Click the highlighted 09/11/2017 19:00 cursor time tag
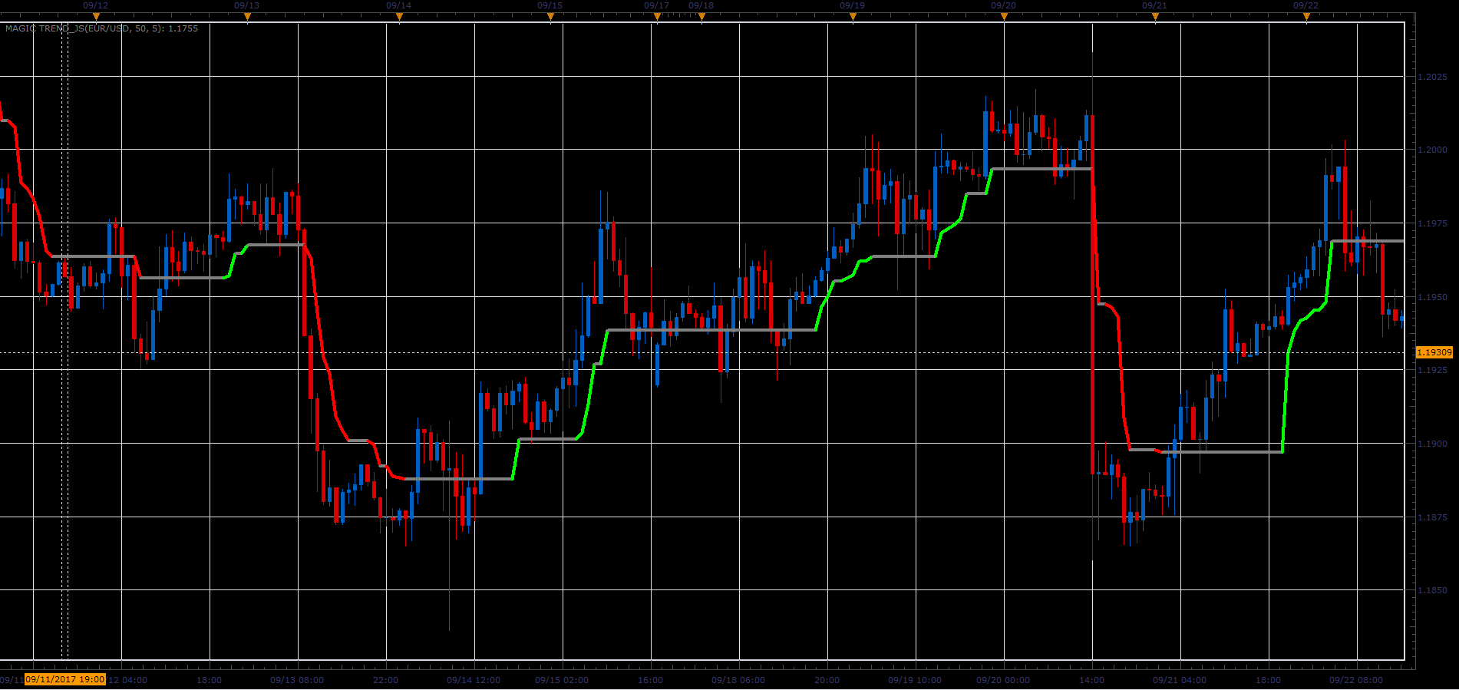The image size is (1459, 690). click(65, 680)
